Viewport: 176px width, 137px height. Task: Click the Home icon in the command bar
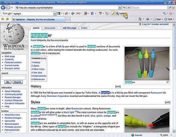[x=140, y=19]
